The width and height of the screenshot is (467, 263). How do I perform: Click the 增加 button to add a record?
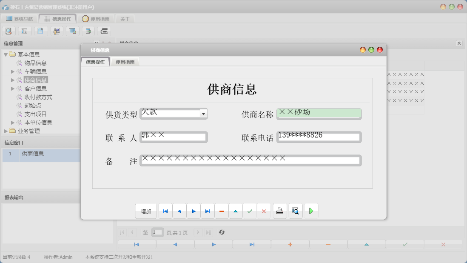click(146, 210)
